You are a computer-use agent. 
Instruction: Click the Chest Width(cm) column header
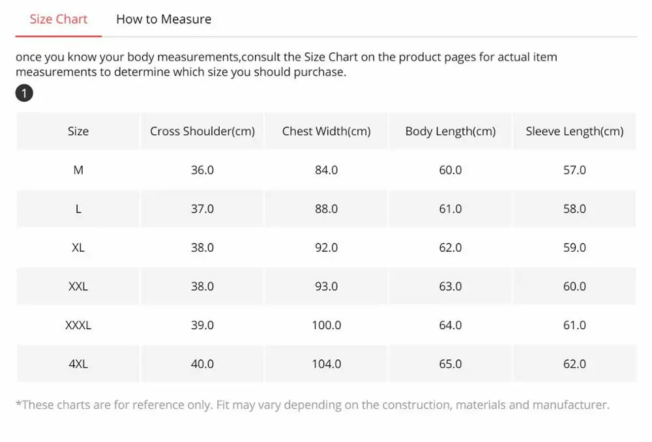(x=326, y=131)
